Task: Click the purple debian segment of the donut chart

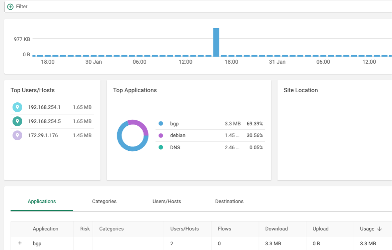Action: (141, 126)
